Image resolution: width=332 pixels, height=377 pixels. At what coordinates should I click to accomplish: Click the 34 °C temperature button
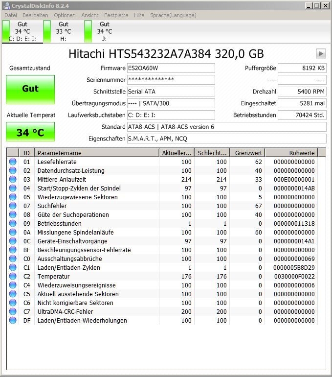point(30,132)
